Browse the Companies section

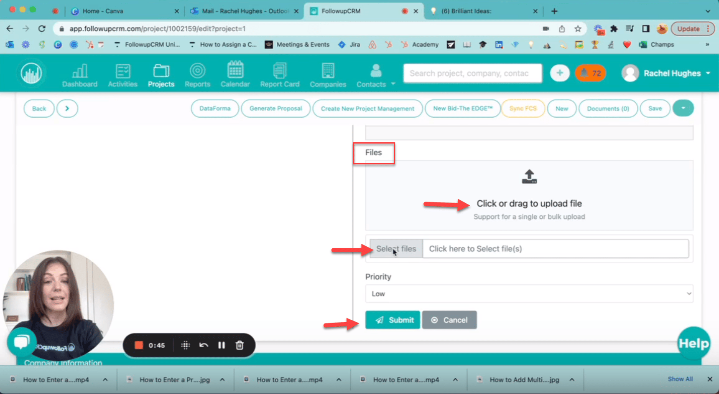pyautogui.click(x=328, y=74)
